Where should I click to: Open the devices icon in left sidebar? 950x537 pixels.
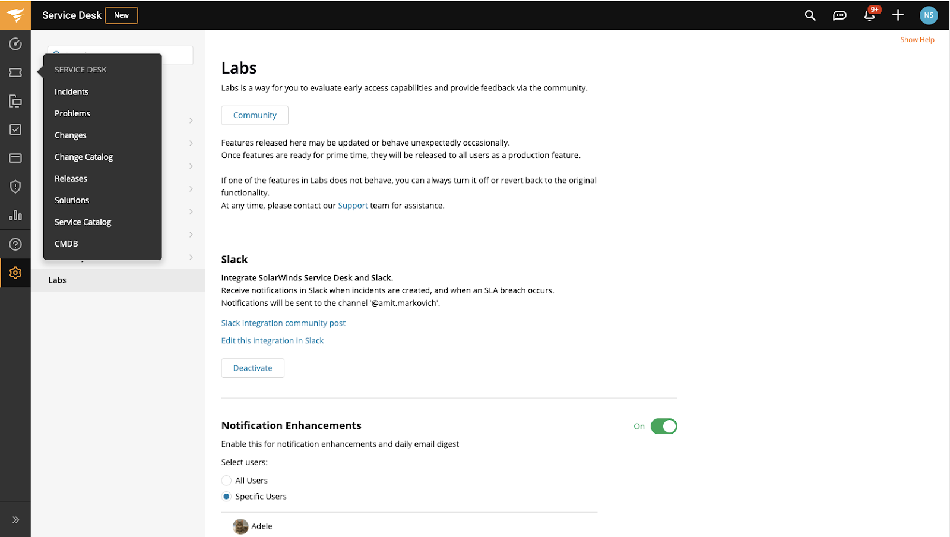pyautogui.click(x=15, y=101)
